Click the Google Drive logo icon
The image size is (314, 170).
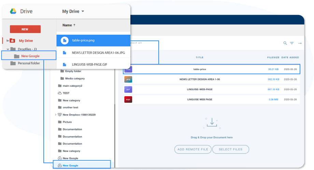click(13, 11)
